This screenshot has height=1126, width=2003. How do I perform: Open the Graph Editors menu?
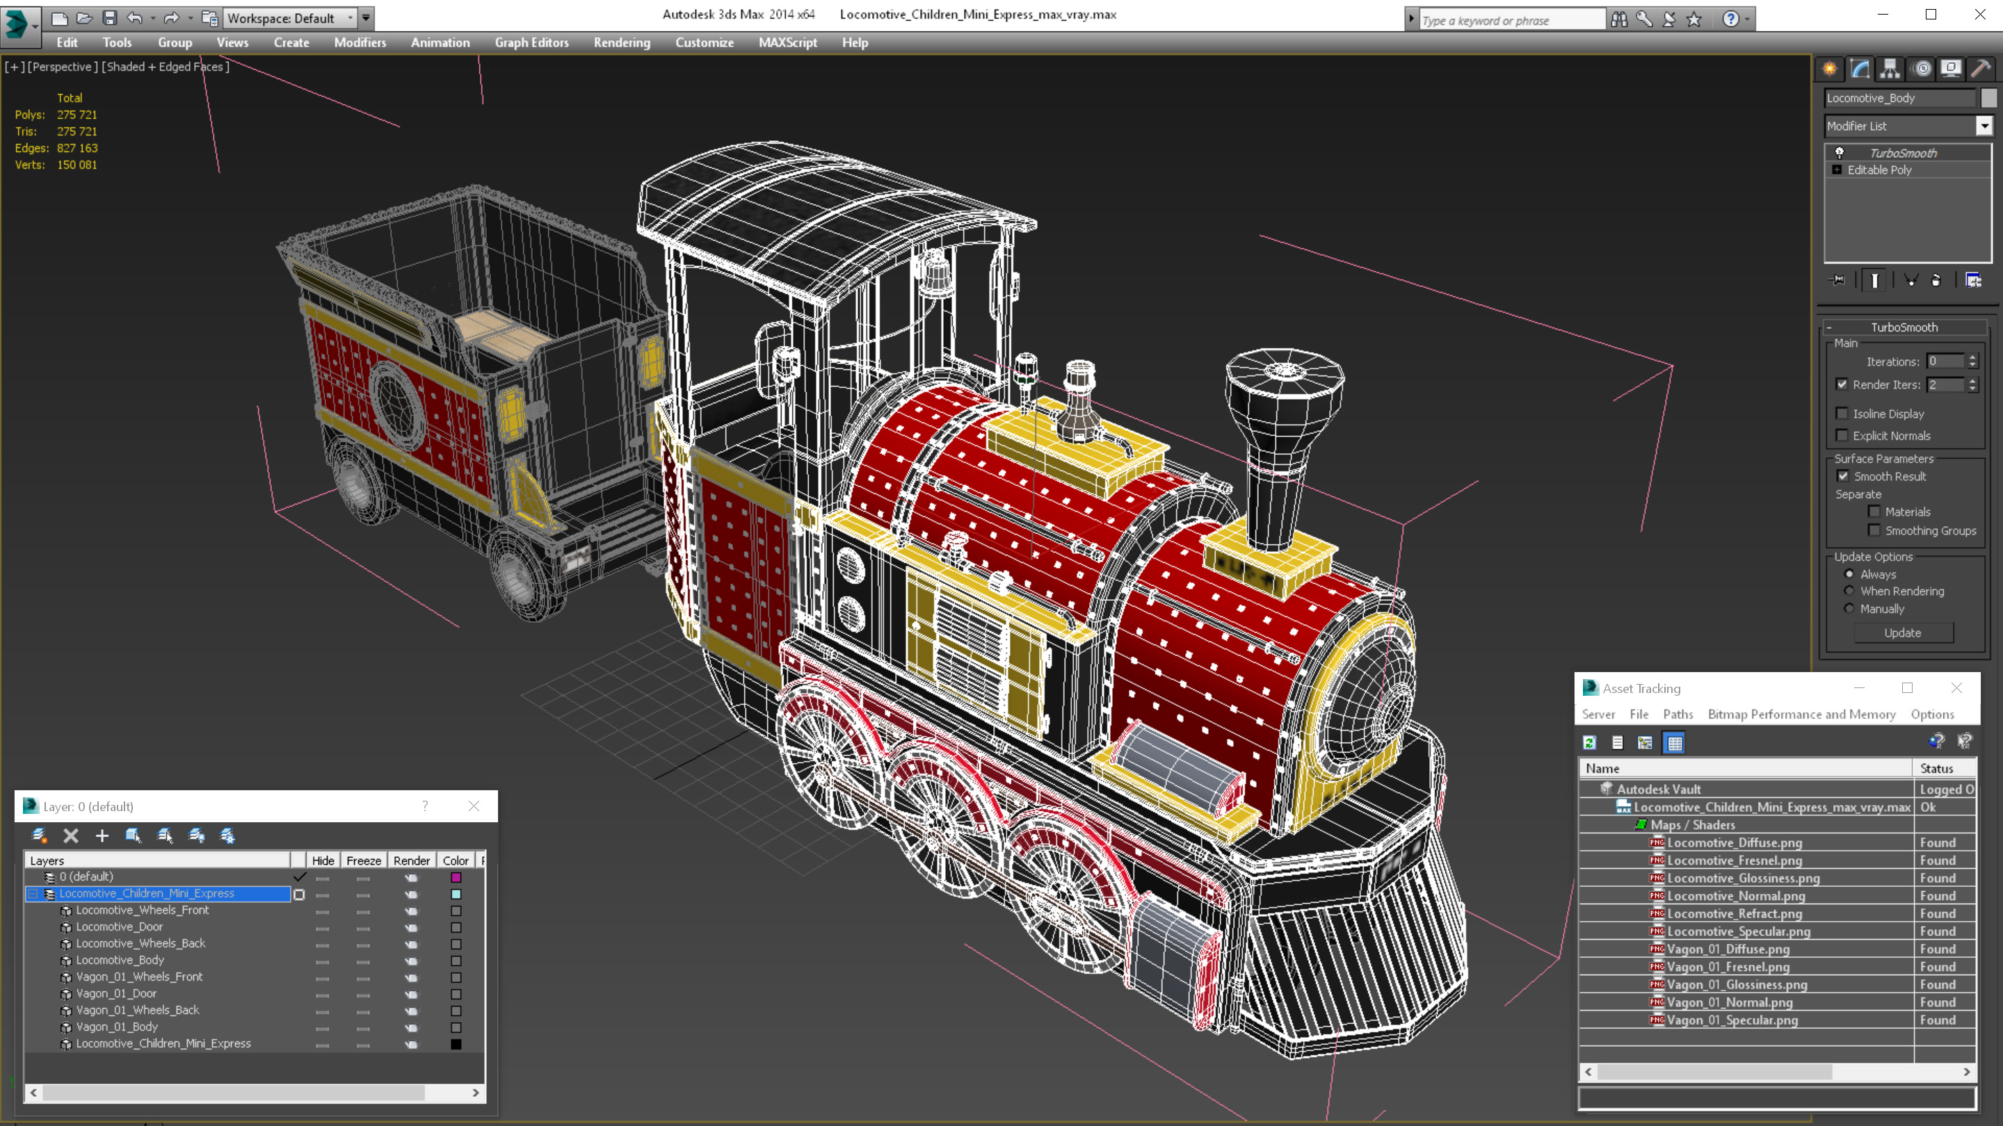[532, 42]
